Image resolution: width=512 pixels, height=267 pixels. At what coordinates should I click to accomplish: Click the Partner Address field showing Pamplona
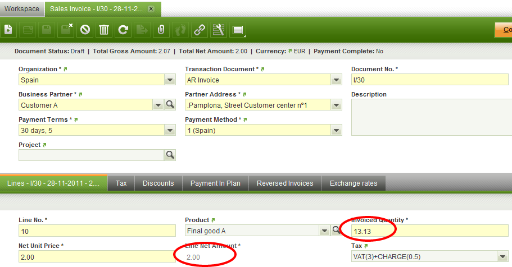click(258, 105)
